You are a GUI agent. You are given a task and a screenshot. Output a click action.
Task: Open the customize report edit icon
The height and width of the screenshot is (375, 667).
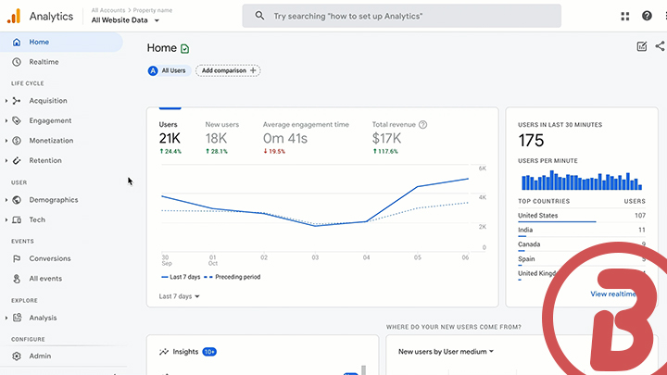point(641,46)
